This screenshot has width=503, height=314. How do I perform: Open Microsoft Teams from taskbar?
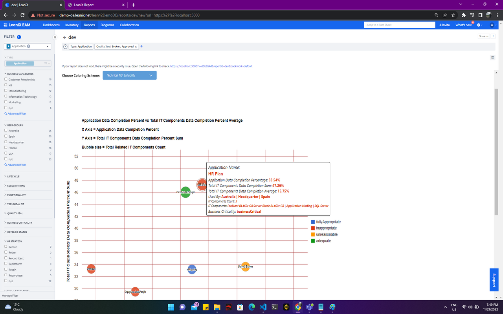[x=310, y=307]
